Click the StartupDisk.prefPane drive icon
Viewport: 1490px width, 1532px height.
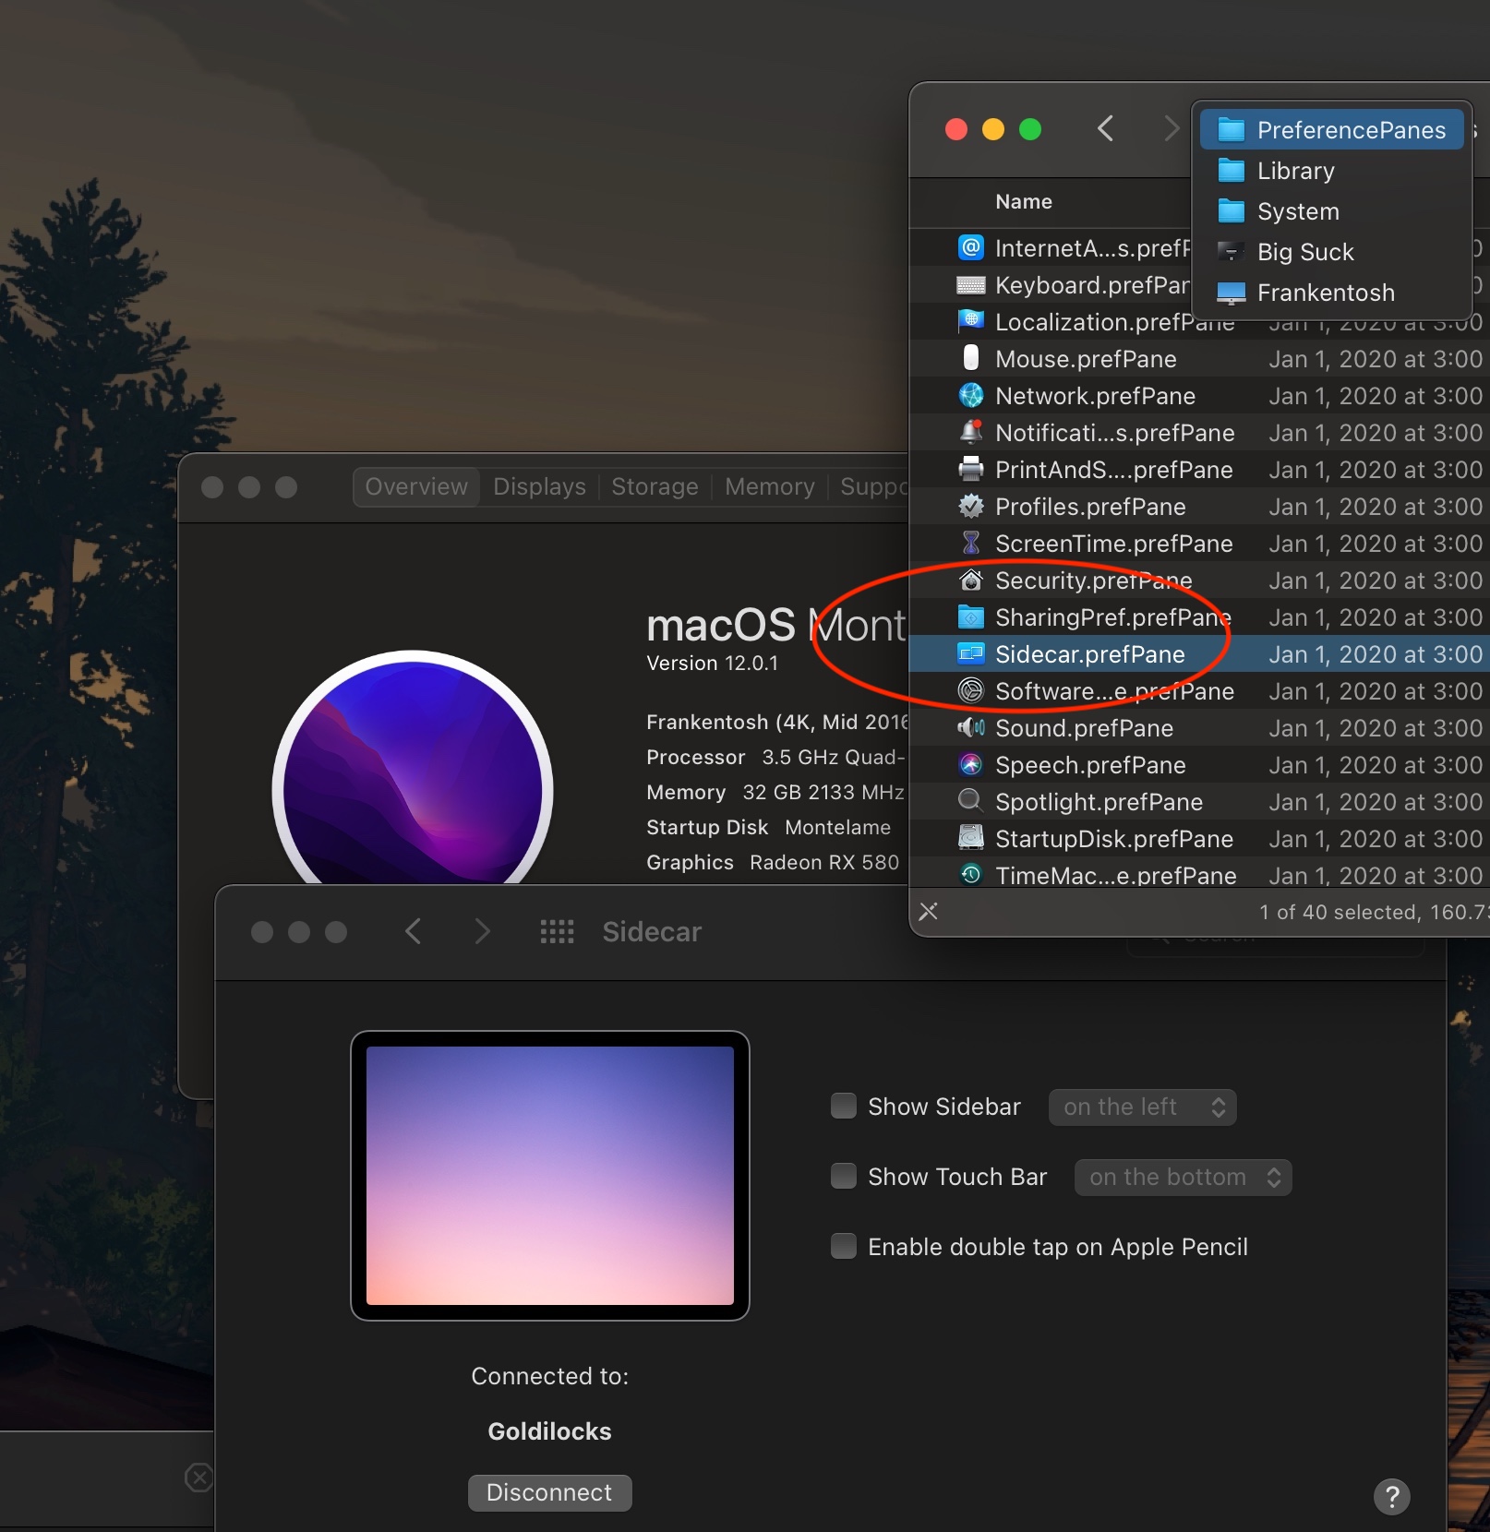[970, 838]
